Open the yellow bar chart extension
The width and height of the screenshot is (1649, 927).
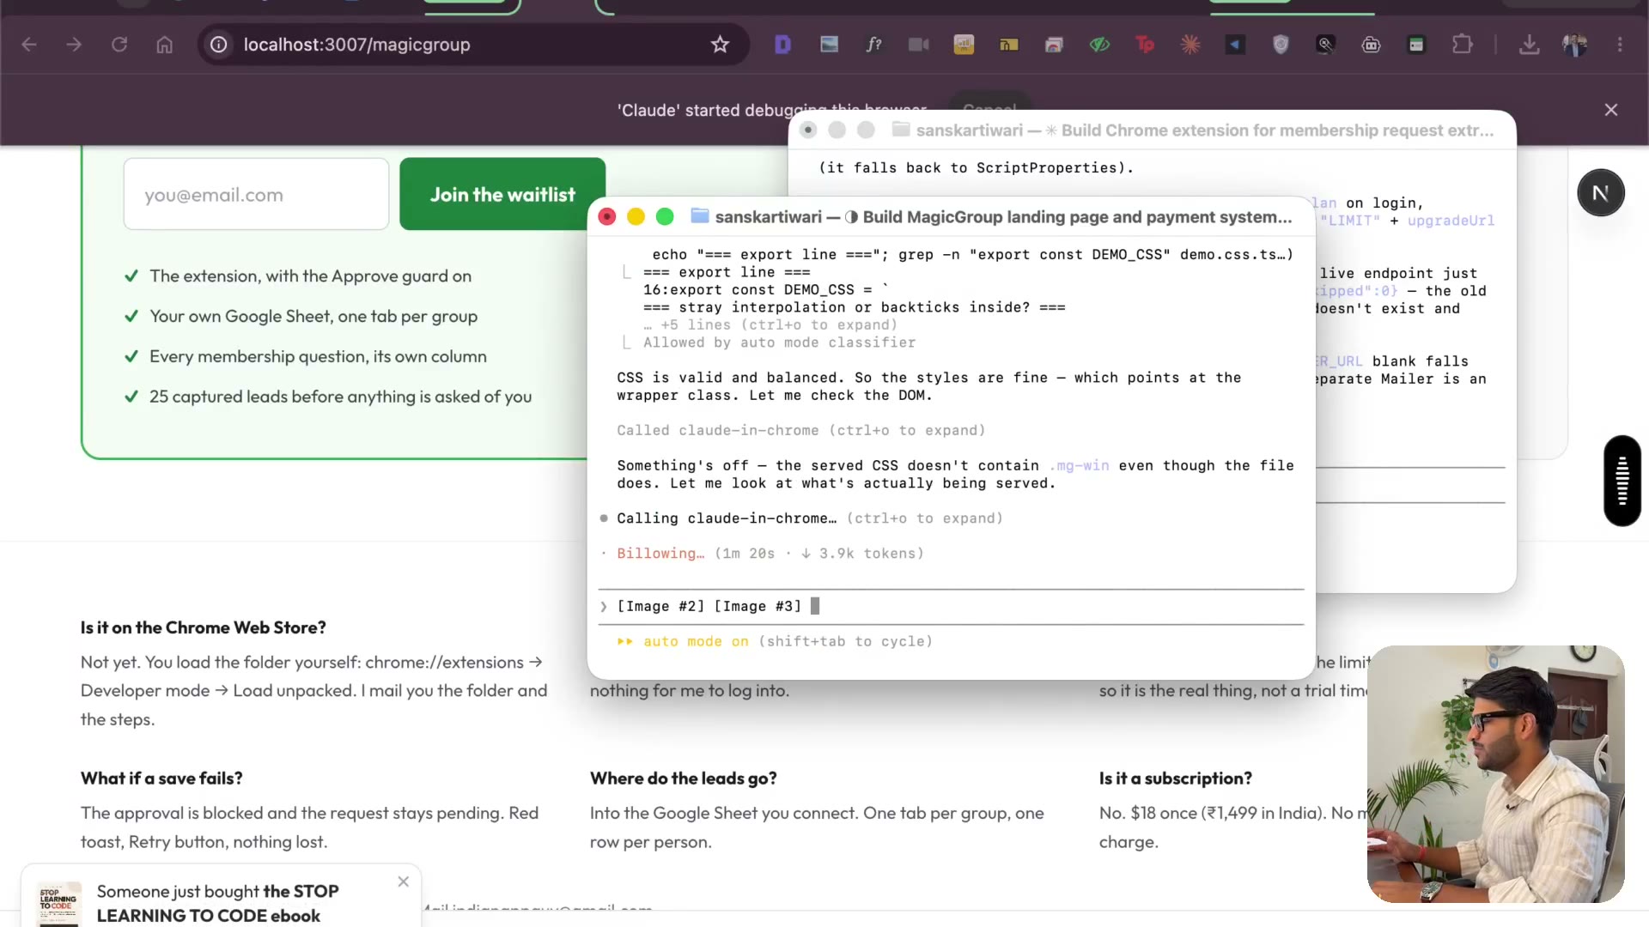(964, 45)
